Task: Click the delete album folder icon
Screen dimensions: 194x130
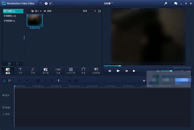Action: coord(17,64)
